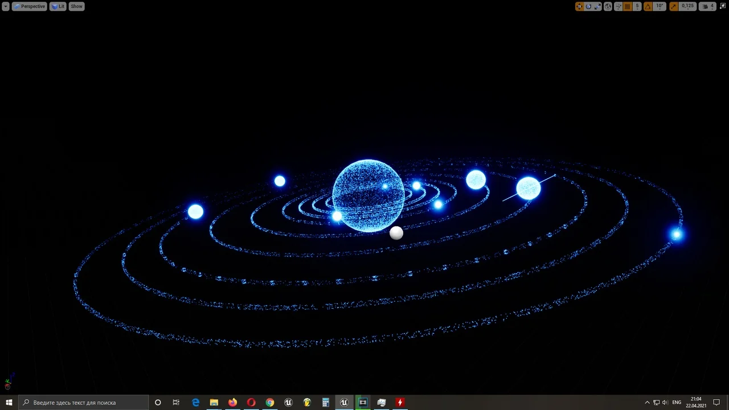Open Task View on taskbar
The height and width of the screenshot is (410, 729).
point(176,402)
